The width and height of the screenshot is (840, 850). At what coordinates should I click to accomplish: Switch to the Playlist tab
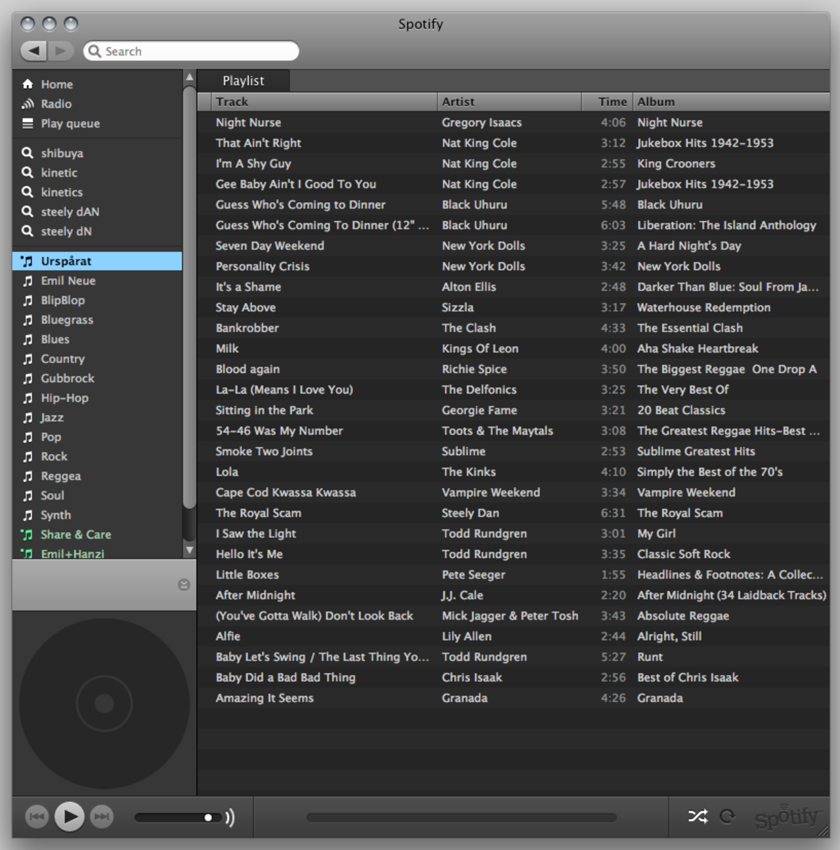point(243,80)
